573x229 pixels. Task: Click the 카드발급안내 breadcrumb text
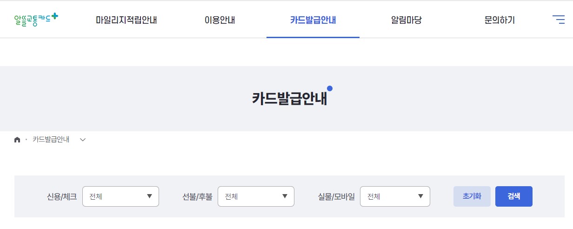51,140
